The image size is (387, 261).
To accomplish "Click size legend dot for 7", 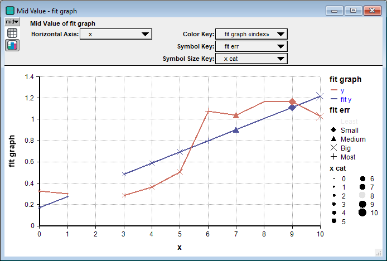I will (362, 187).
